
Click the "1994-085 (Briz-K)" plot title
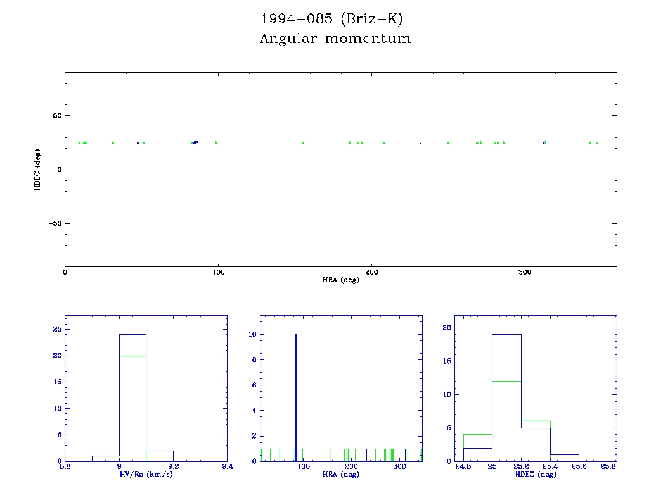332,19
